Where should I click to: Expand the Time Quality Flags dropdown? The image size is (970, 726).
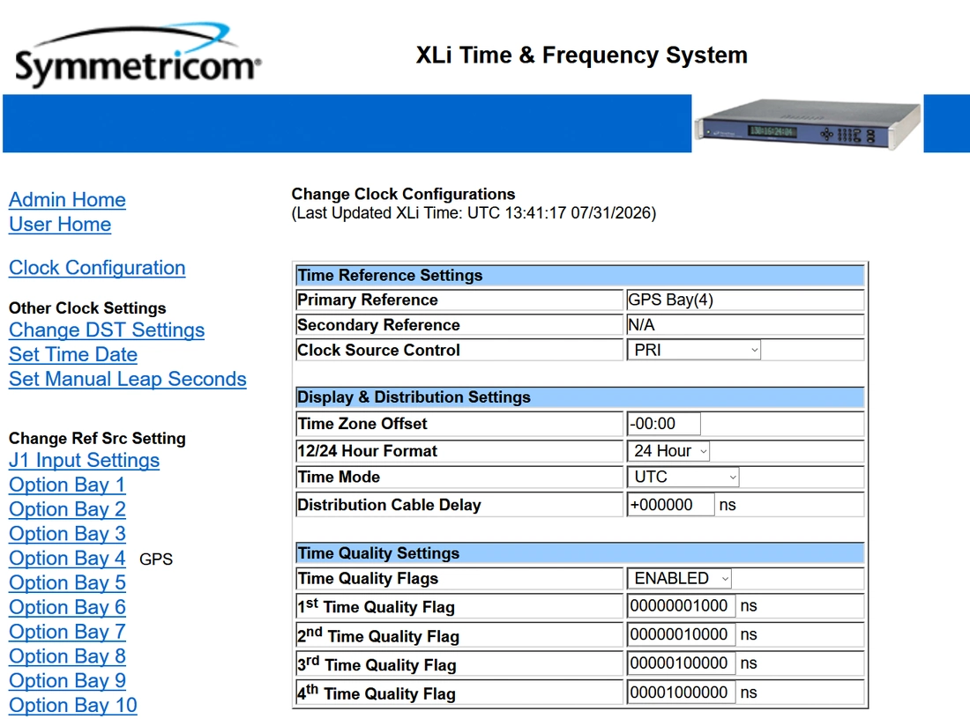(x=680, y=578)
